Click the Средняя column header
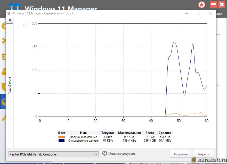The image size is (227, 164). tap(165, 133)
